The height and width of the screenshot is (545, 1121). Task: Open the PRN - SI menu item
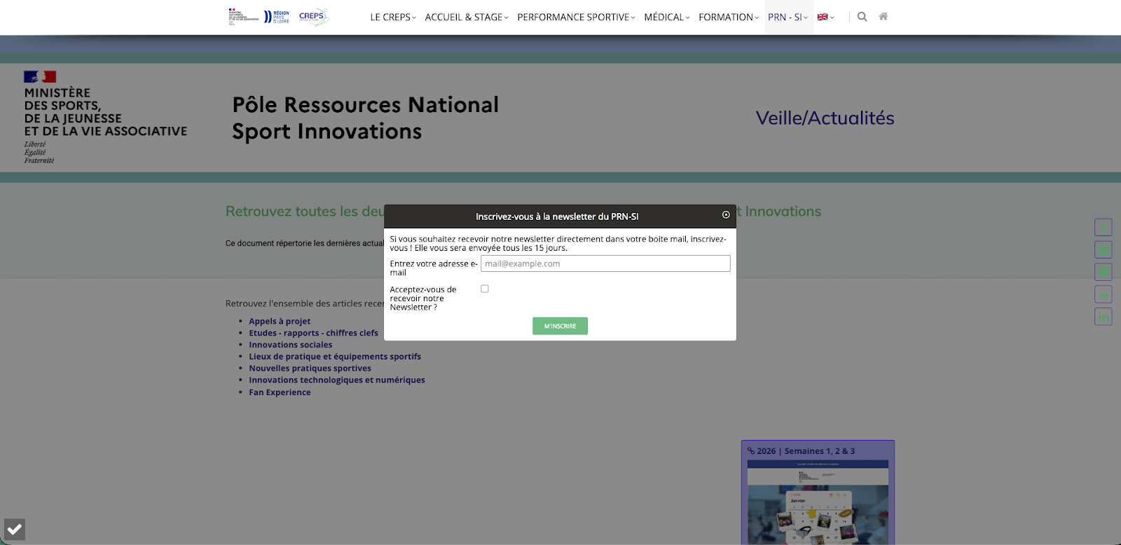click(788, 18)
